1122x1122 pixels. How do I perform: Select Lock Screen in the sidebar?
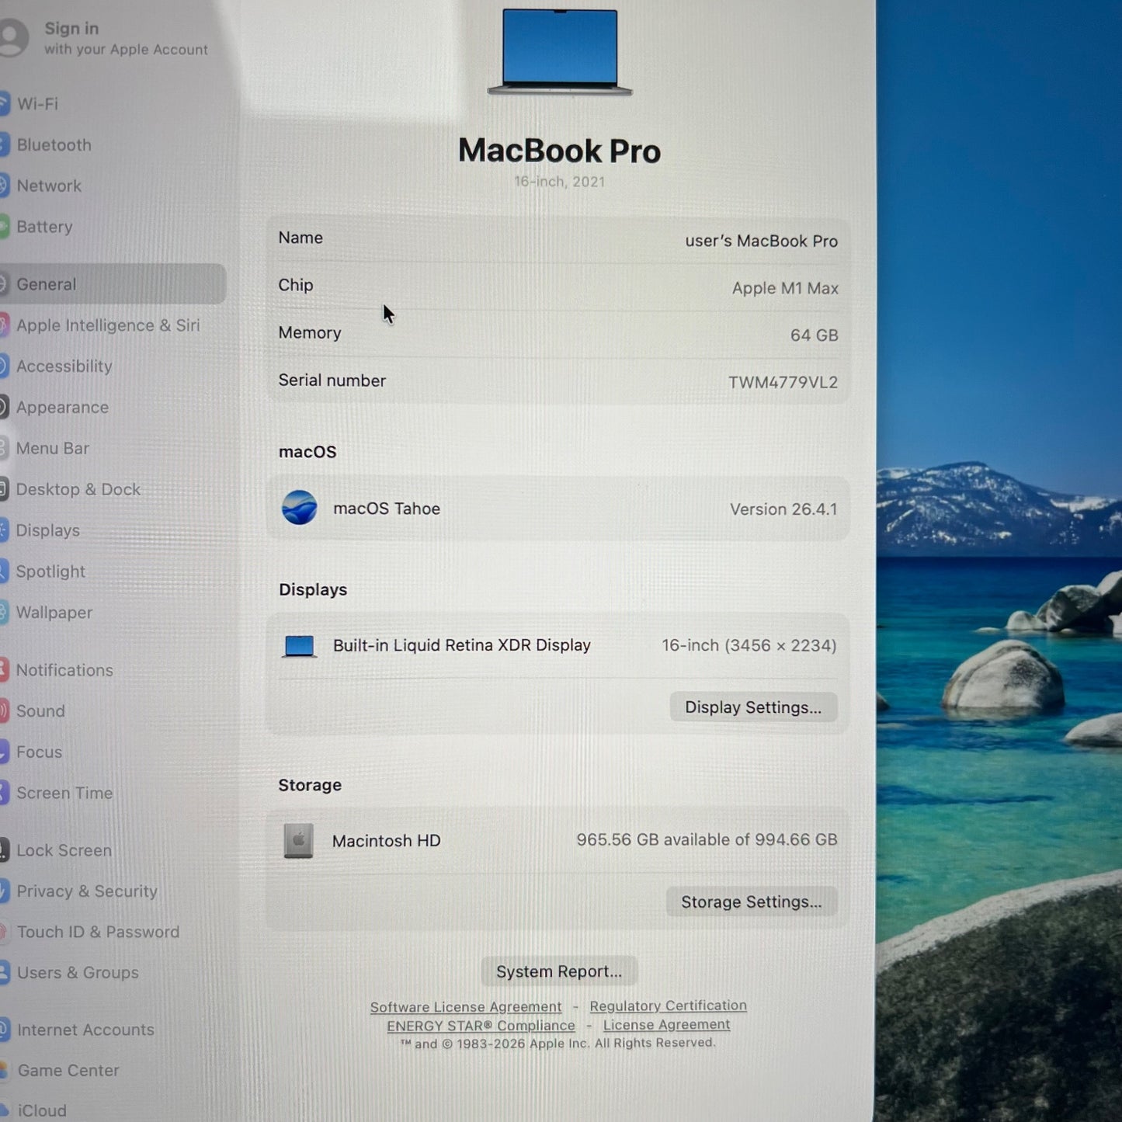click(x=64, y=851)
